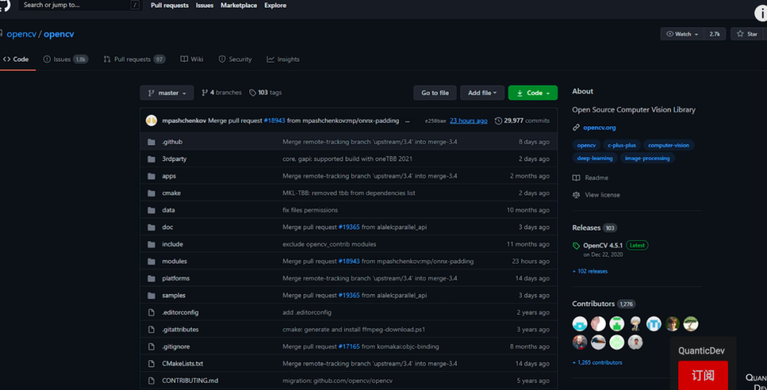Click the 23 hours ago commit timestamp
Screen dimensions: 767x390
469,121
